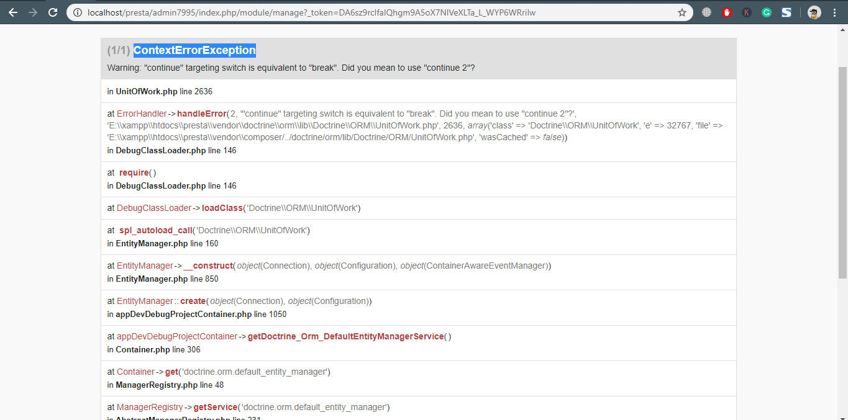Toggle the bookmark star for this page
The width and height of the screenshot is (848, 420).
[682, 12]
